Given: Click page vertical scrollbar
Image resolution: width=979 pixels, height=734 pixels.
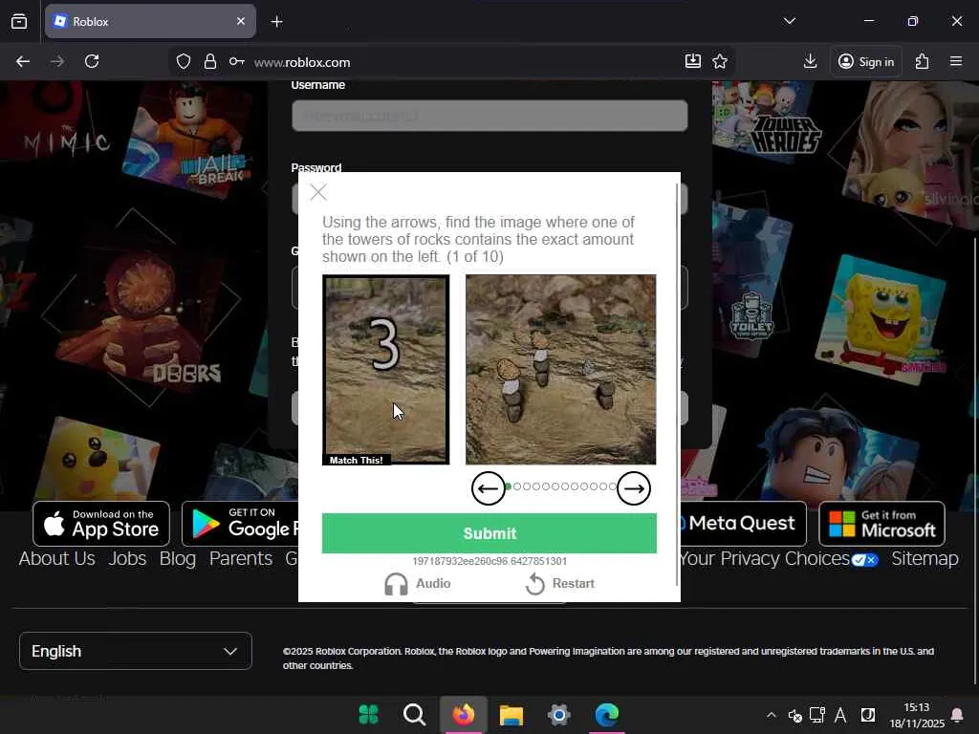Looking at the screenshot, I should click(975, 462).
